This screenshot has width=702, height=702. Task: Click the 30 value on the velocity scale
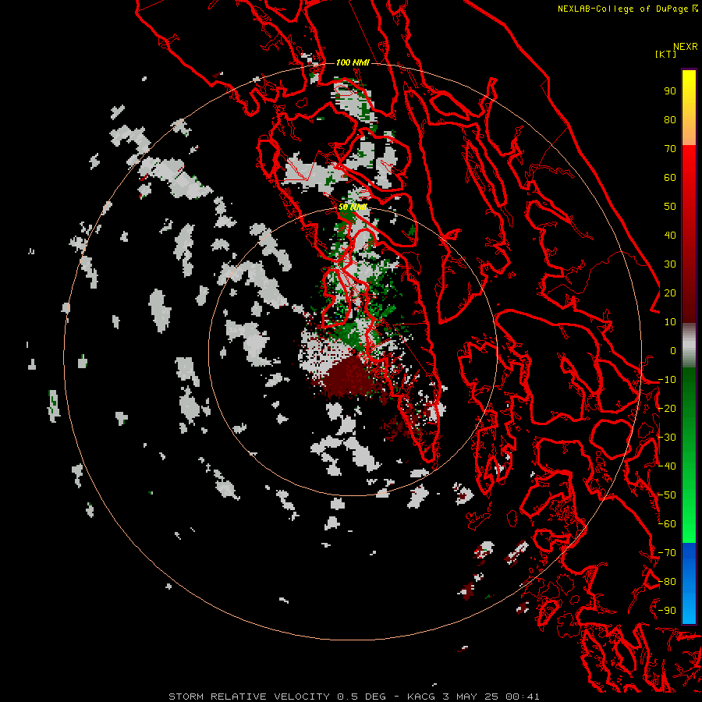pyautogui.click(x=670, y=264)
